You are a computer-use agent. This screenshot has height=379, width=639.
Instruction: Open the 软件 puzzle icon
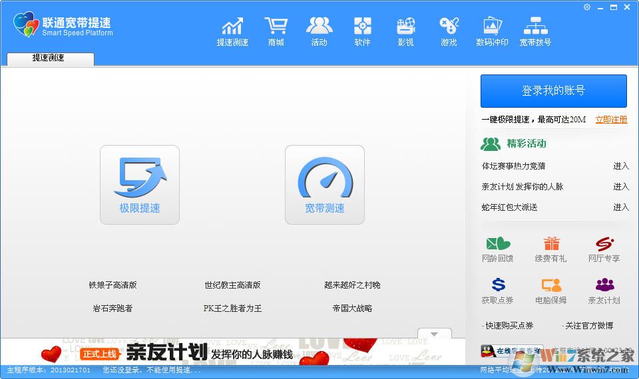point(362,32)
